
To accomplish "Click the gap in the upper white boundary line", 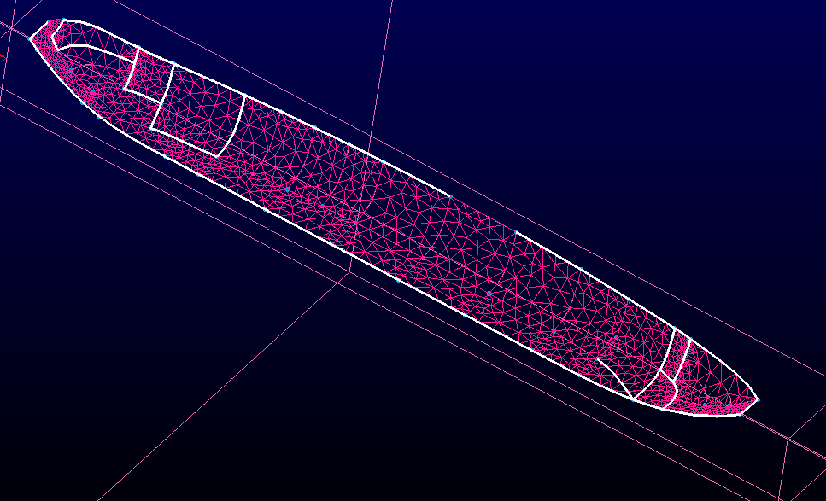I will [x=483, y=214].
